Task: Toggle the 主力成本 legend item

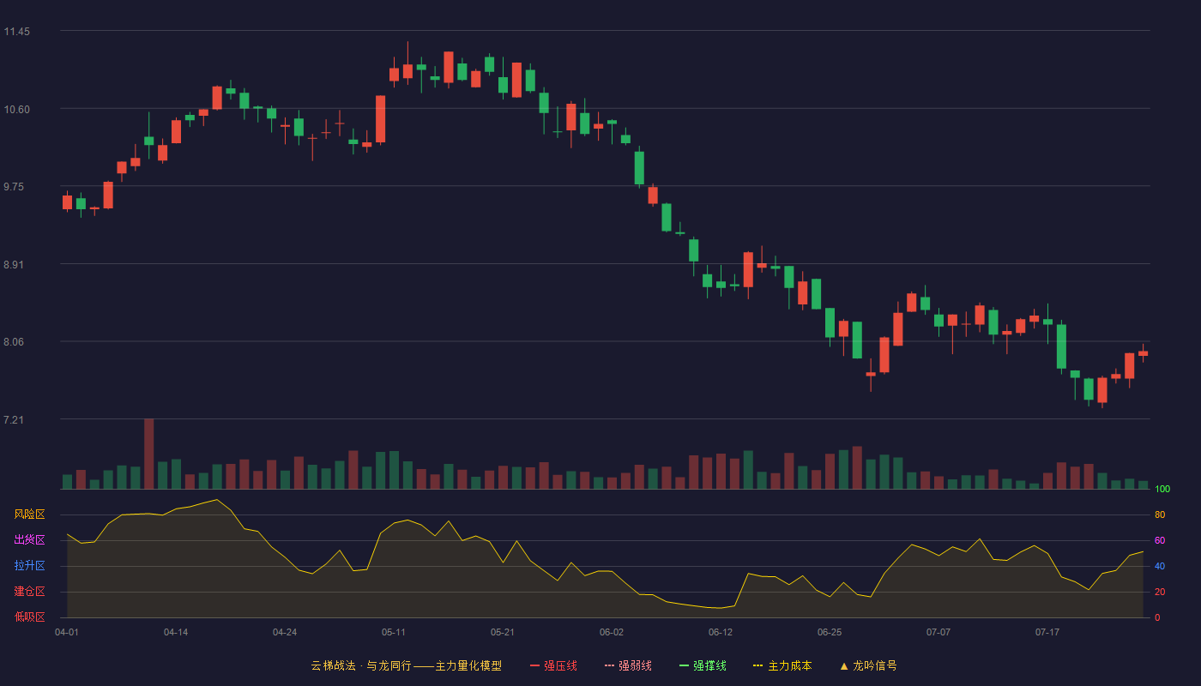Action: (x=782, y=665)
